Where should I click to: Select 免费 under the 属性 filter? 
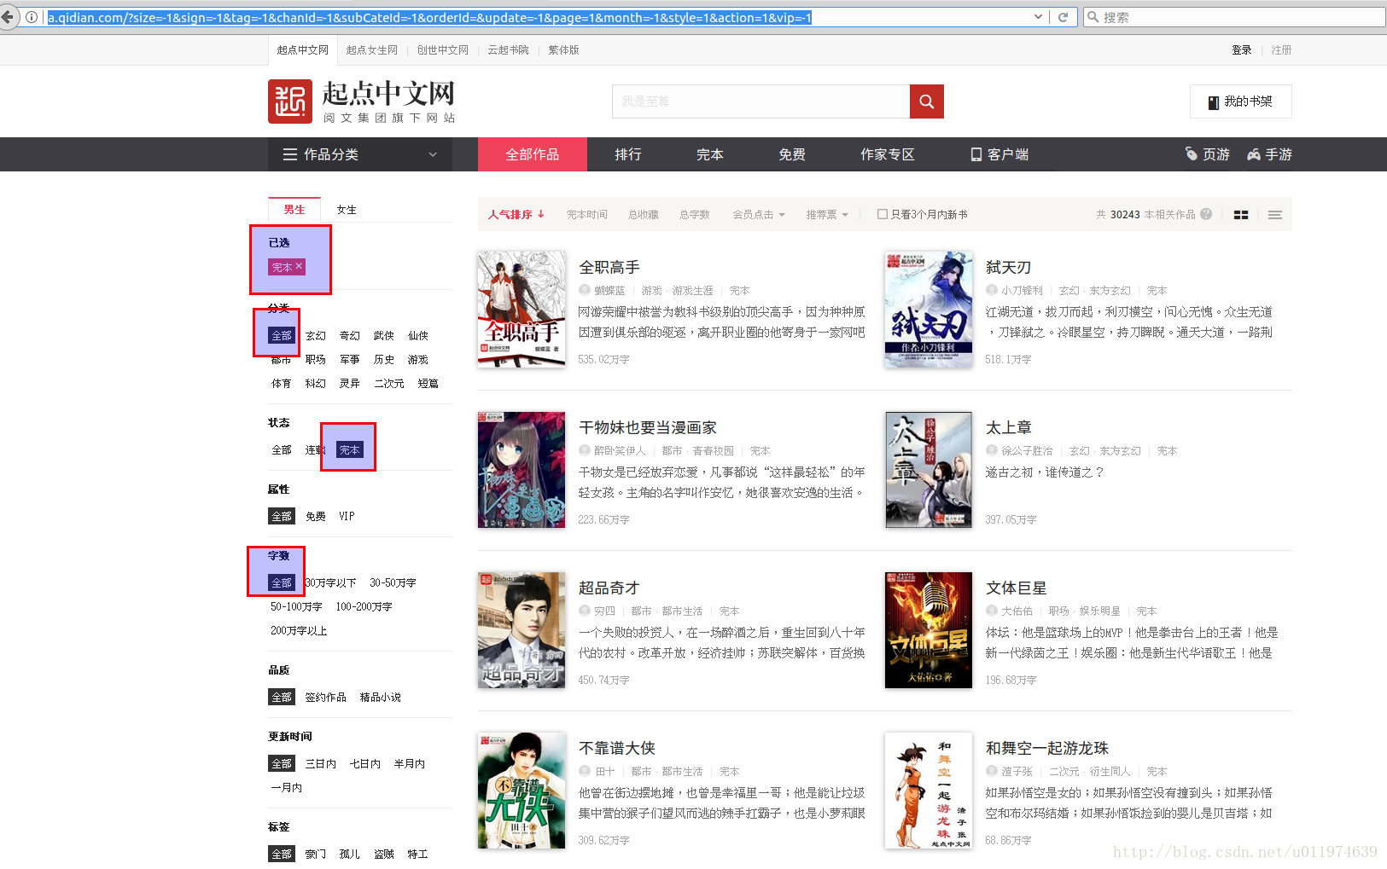tap(316, 517)
